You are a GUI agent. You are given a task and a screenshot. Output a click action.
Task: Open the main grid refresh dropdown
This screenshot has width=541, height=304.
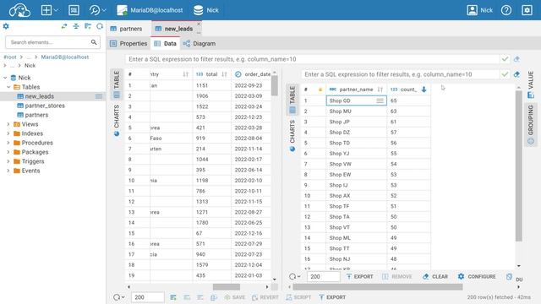119,297
